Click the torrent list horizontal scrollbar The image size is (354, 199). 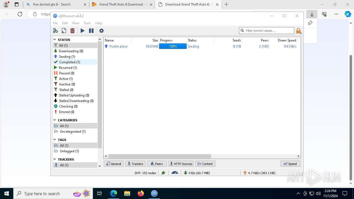pos(160,156)
